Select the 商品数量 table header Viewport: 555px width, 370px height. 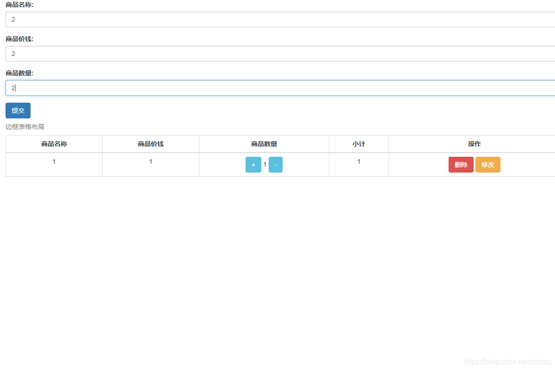(264, 144)
